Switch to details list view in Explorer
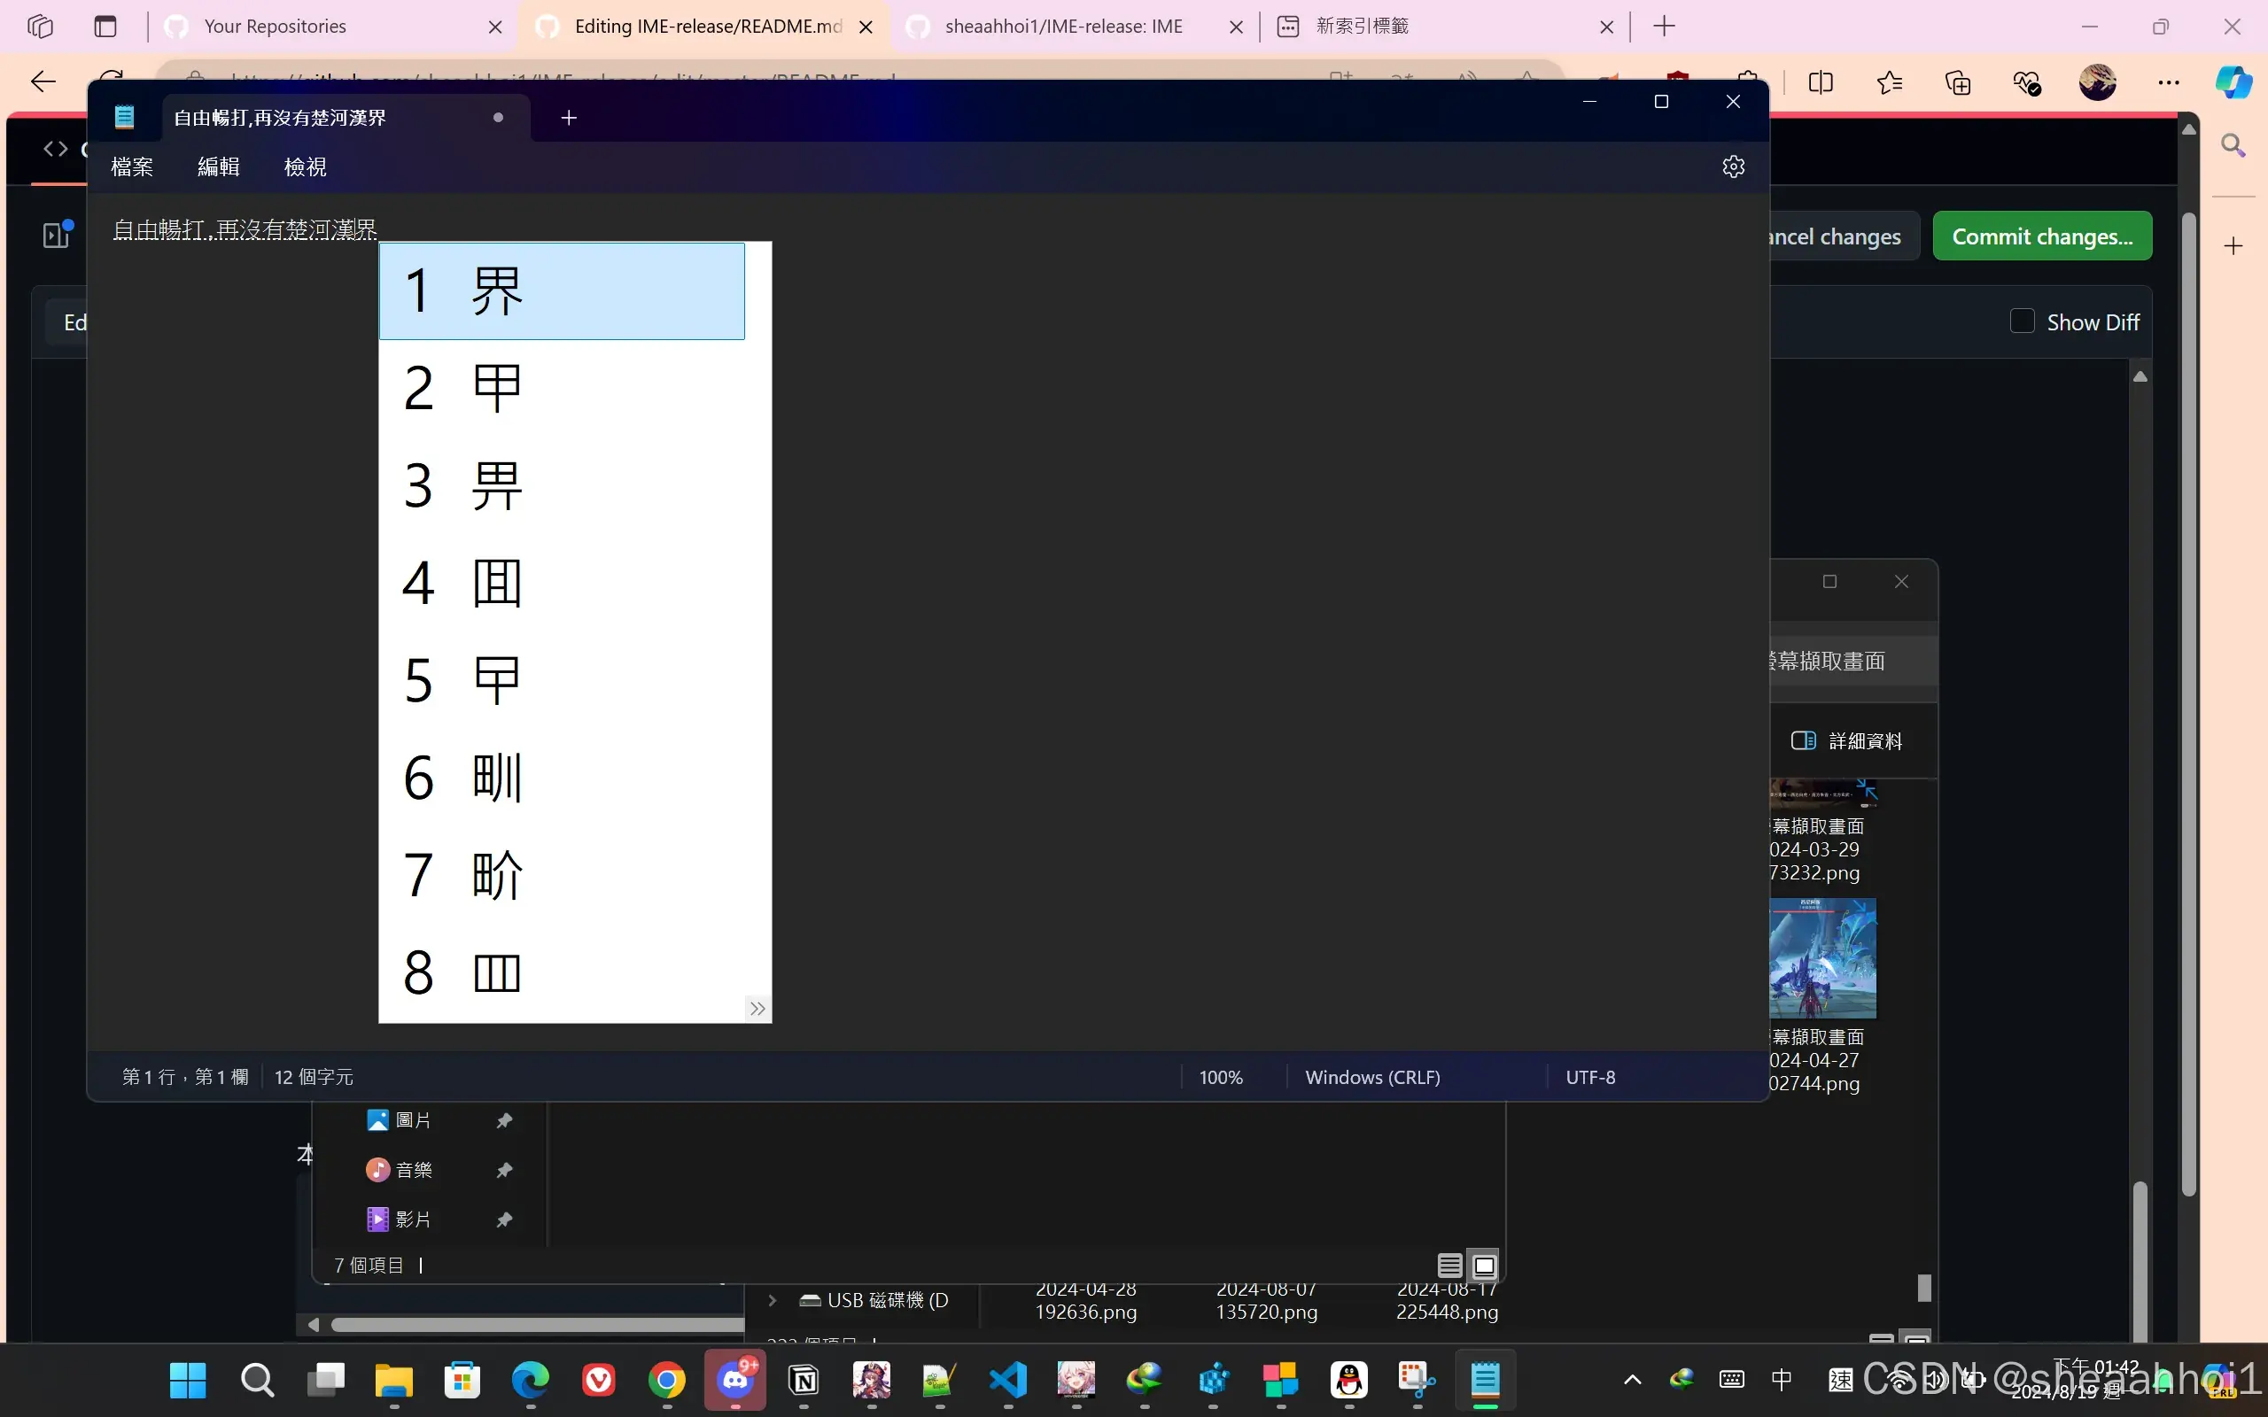2268x1417 pixels. pyautogui.click(x=1449, y=1266)
